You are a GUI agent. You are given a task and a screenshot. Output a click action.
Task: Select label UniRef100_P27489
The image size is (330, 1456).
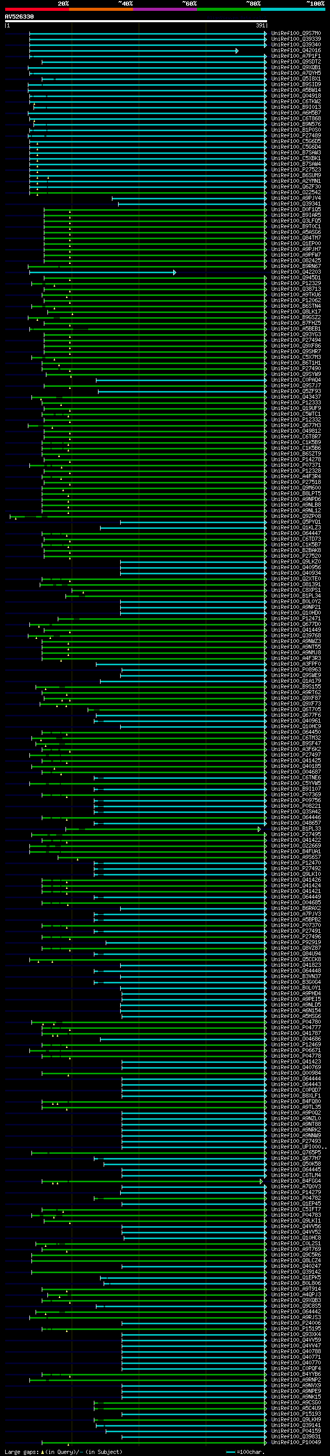[296, 136]
